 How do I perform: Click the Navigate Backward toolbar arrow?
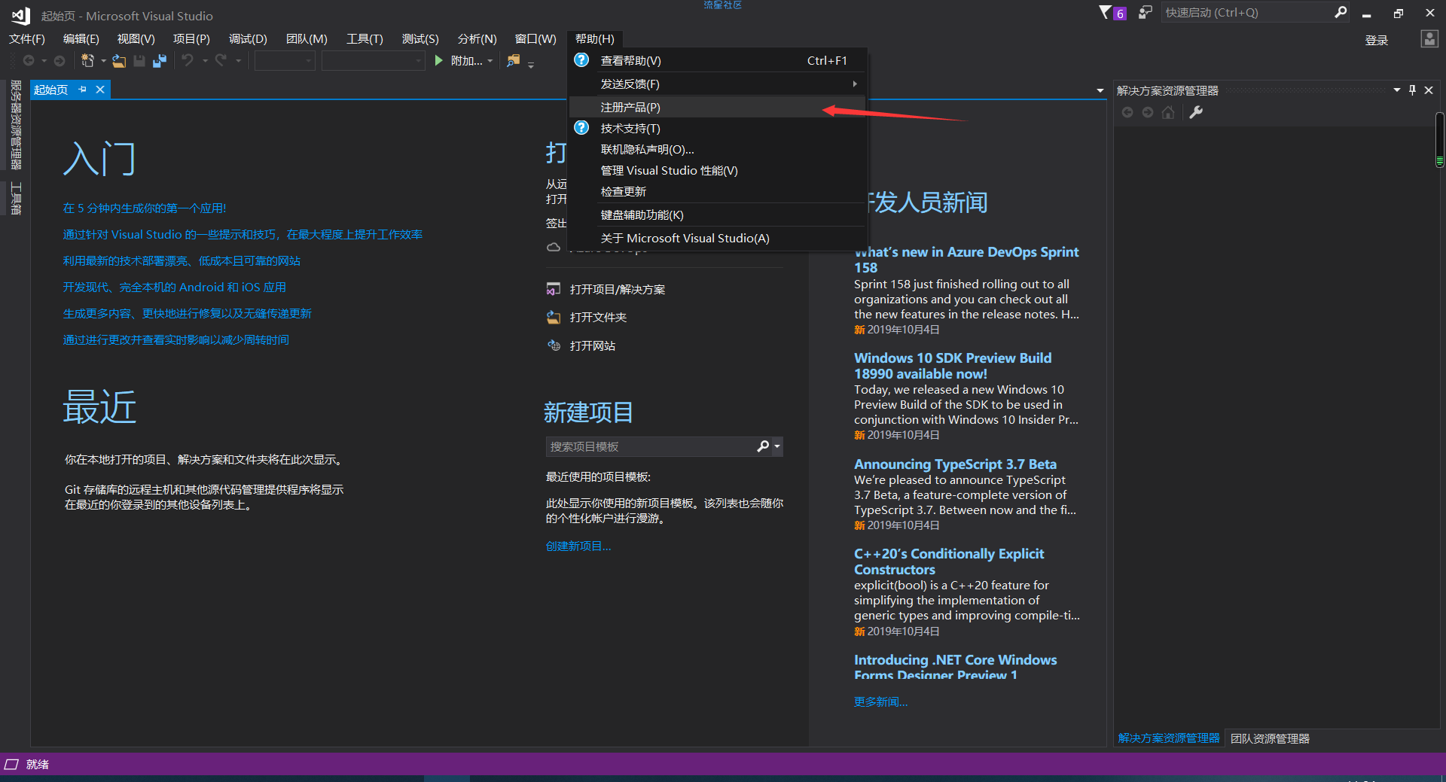click(x=29, y=61)
